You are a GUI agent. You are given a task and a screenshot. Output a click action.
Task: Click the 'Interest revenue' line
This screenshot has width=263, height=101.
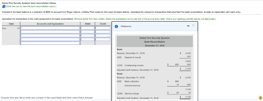(x=132, y=85)
